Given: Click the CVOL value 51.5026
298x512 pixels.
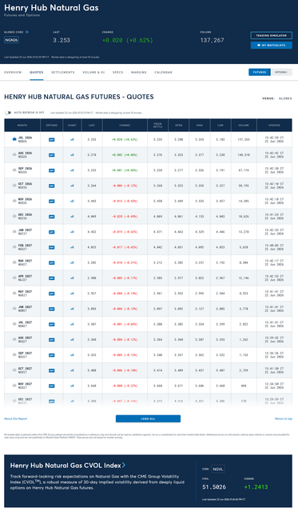Looking at the screenshot, I should tap(214, 487).
